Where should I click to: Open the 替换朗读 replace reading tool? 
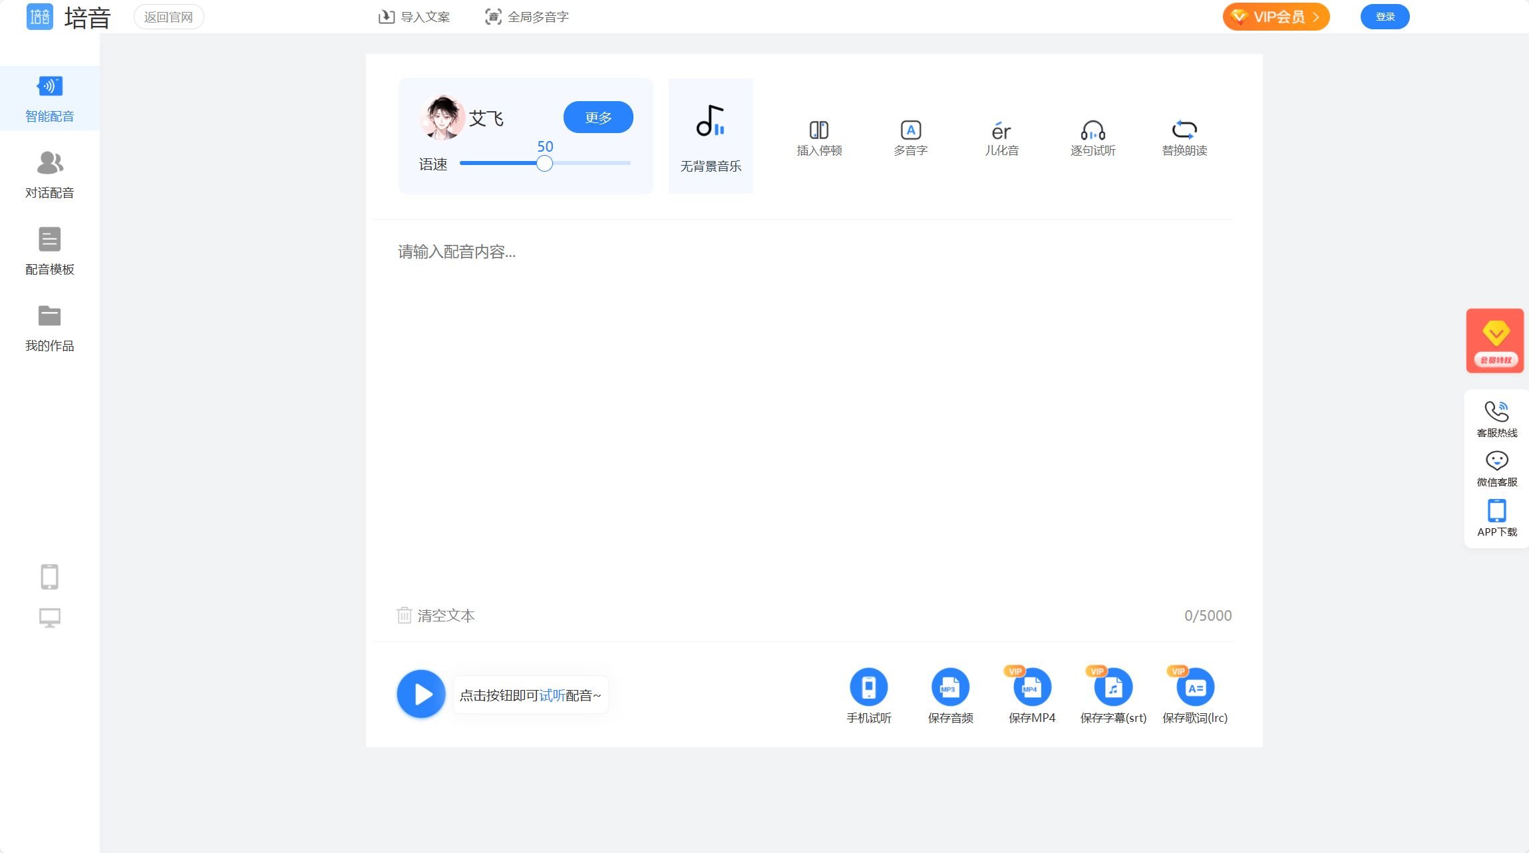pos(1185,136)
